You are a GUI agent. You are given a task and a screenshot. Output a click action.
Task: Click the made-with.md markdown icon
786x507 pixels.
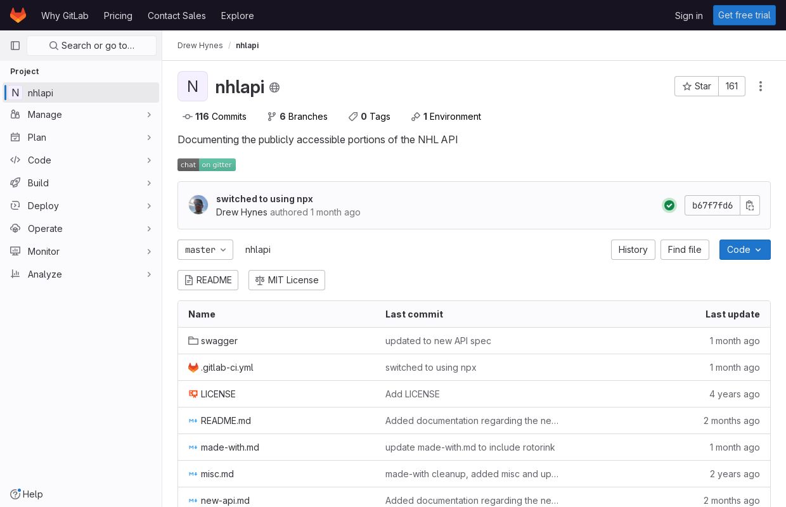(x=193, y=447)
